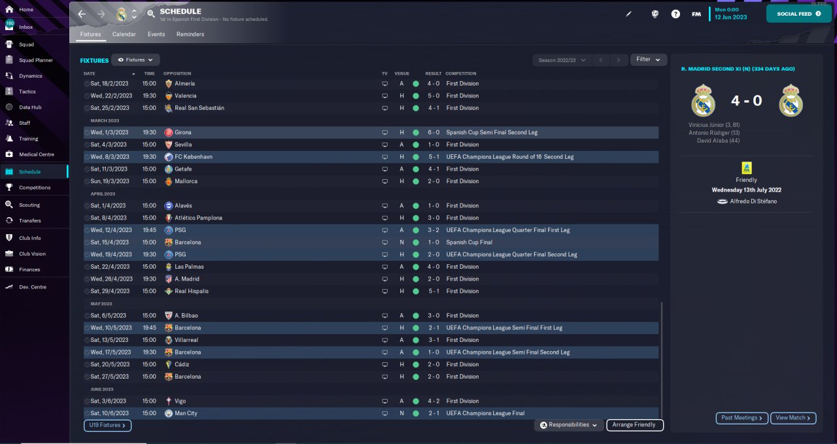Open the Inbox with 160 messages
Image resolution: width=837 pixels, height=444 pixels.
click(34, 27)
